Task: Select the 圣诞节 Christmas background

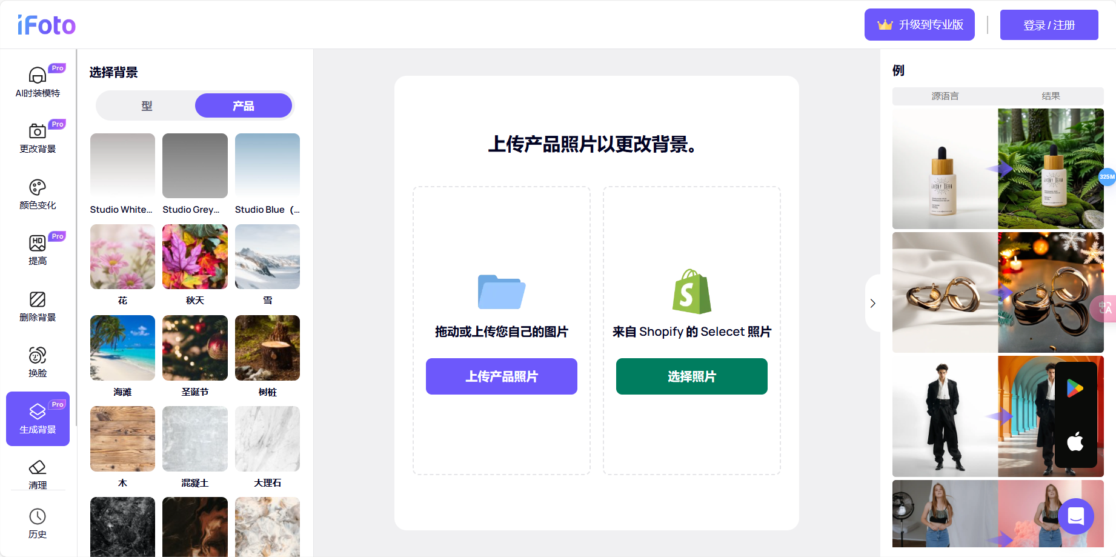Action: (x=195, y=348)
